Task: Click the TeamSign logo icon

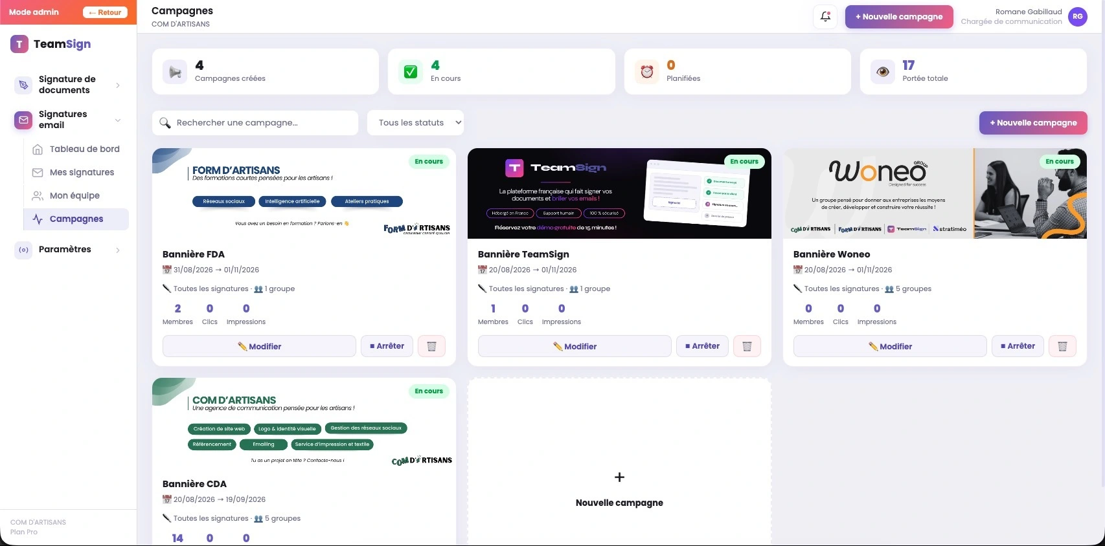Action: 19,44
